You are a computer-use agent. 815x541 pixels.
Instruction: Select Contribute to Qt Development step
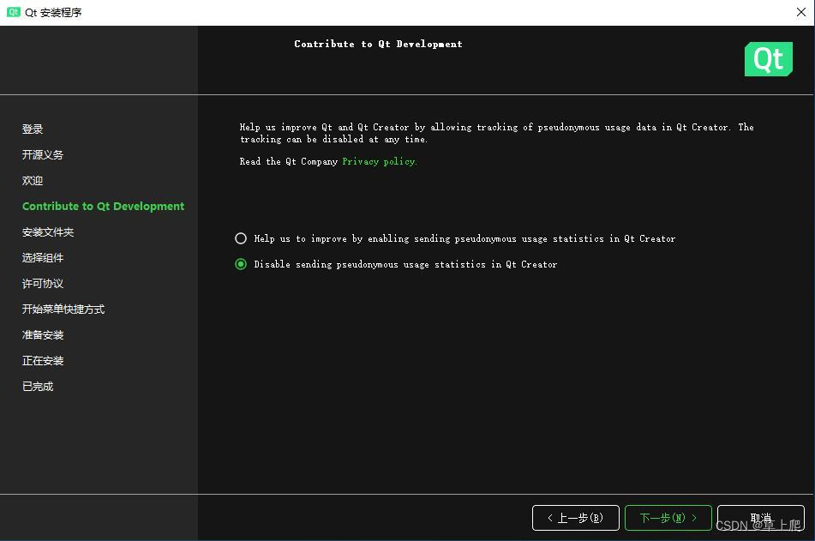pyautogui.click(x=103, y=206)
